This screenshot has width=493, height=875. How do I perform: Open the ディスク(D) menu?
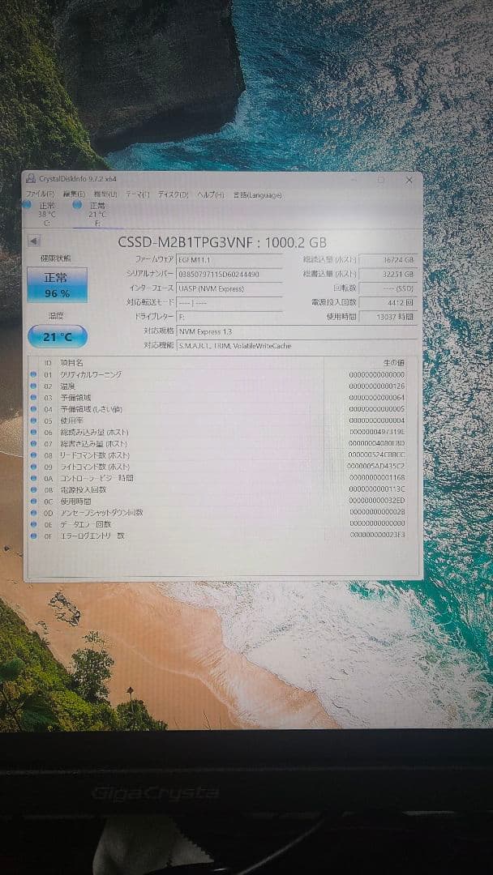173,194
